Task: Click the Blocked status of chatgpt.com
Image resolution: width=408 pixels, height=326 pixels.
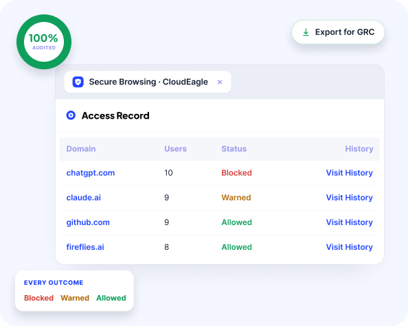Action: coord(236,173)
